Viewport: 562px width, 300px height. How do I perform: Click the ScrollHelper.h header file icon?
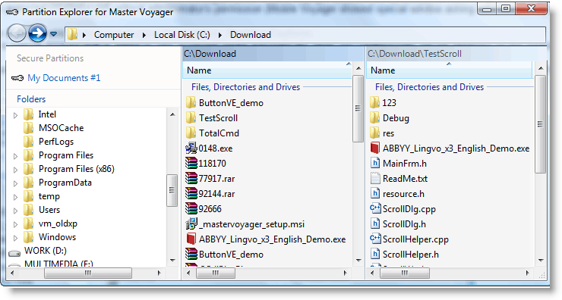pyautogui.click(x=375, y=254)
